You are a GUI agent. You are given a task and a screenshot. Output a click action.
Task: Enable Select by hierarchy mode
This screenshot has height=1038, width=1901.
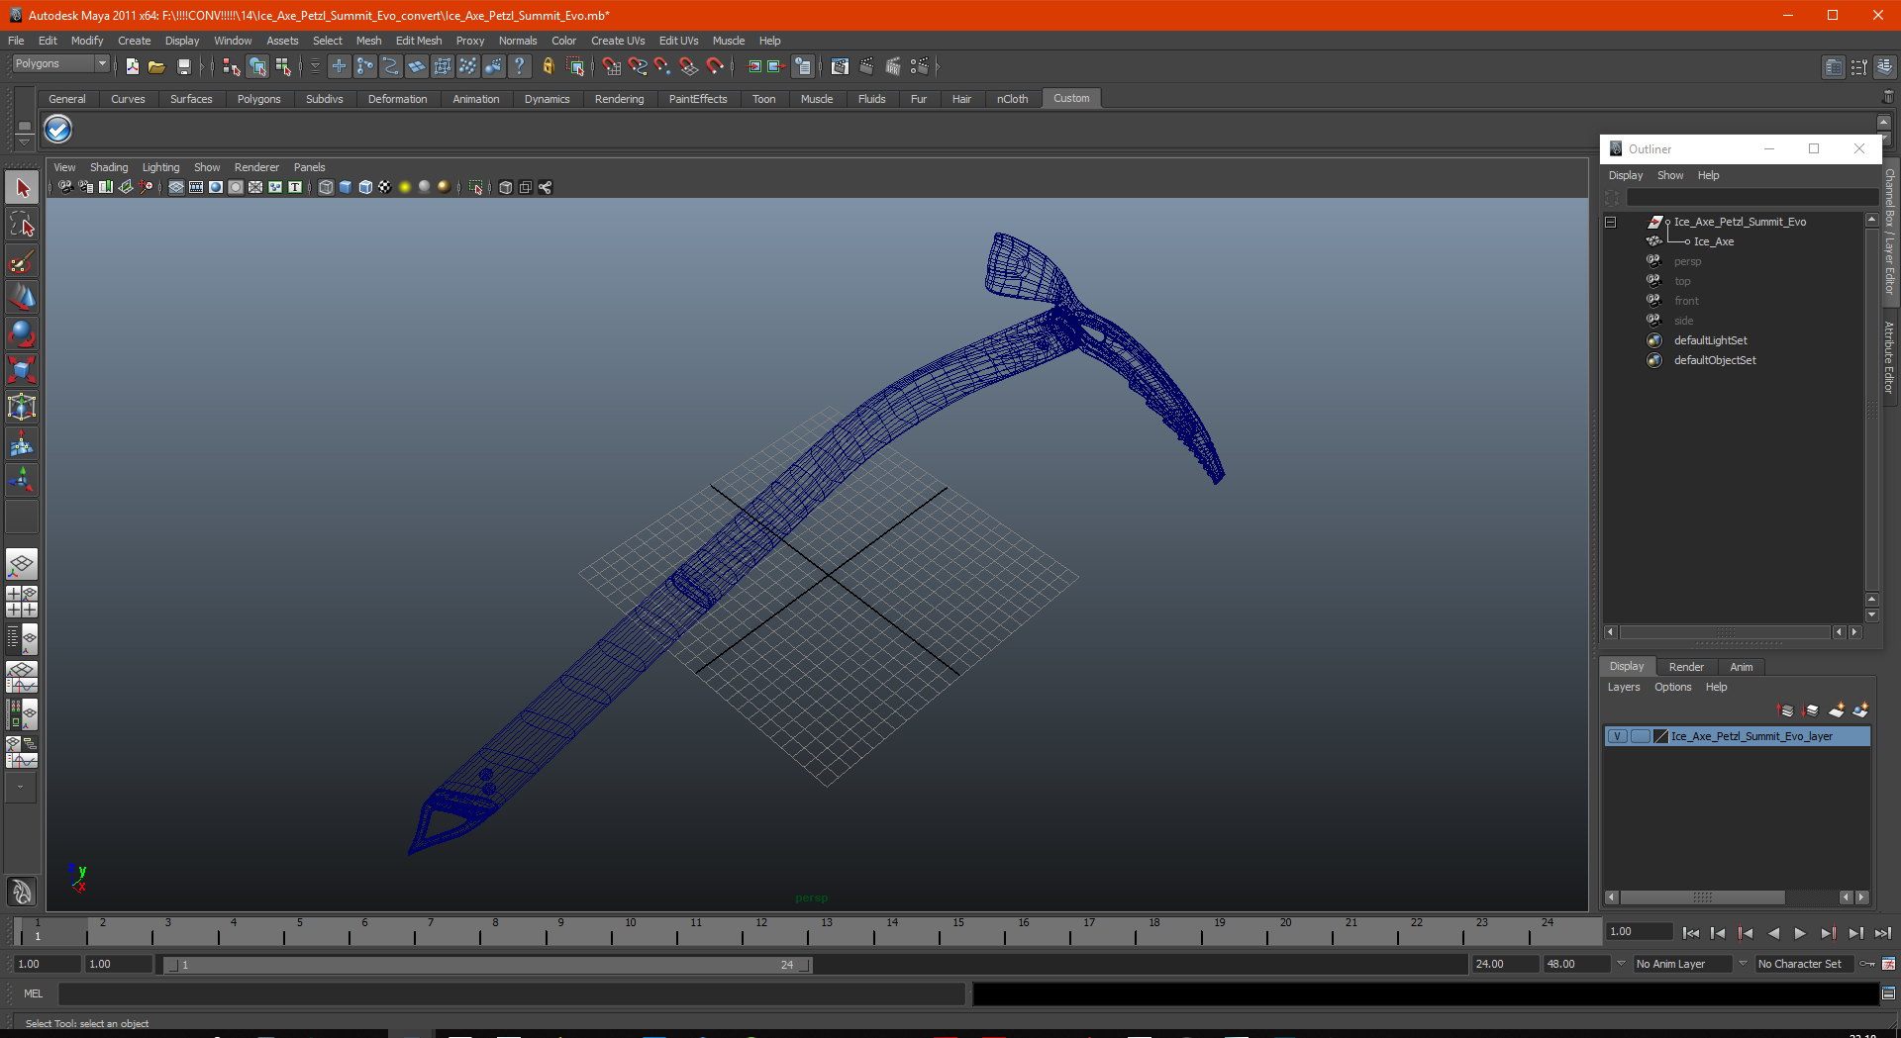tap(231, 66)
